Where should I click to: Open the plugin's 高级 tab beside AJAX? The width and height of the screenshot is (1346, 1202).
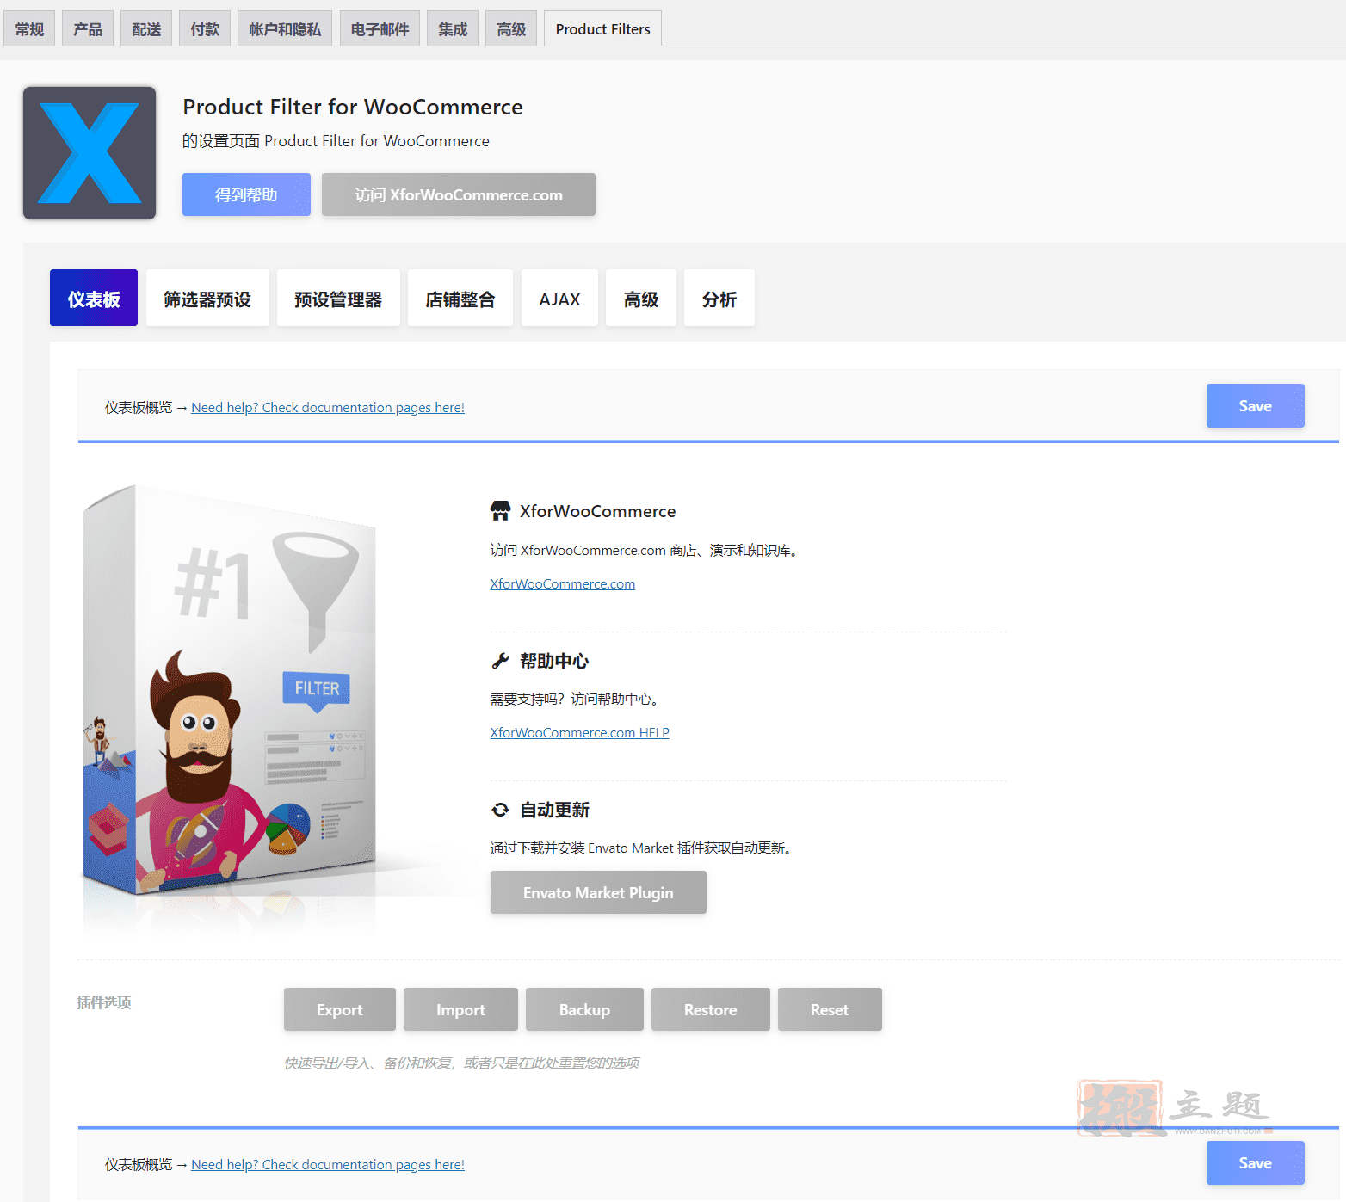[641, 299]
